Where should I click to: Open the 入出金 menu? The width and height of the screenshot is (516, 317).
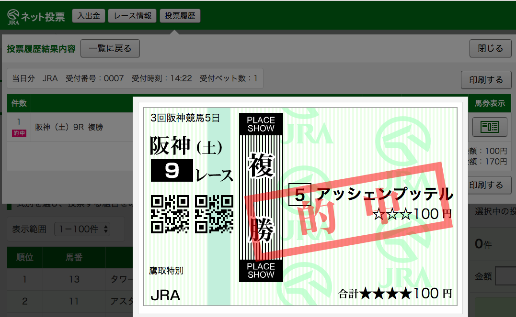click(x=89, y=16)
